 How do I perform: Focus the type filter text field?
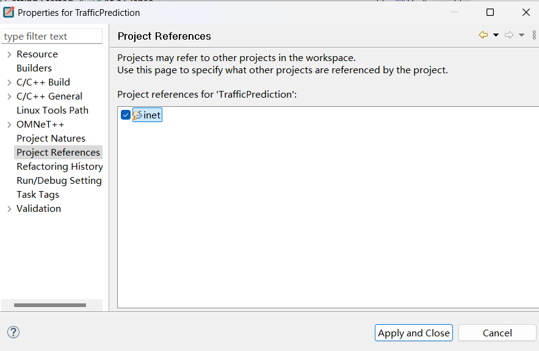[x=52, y=37]
